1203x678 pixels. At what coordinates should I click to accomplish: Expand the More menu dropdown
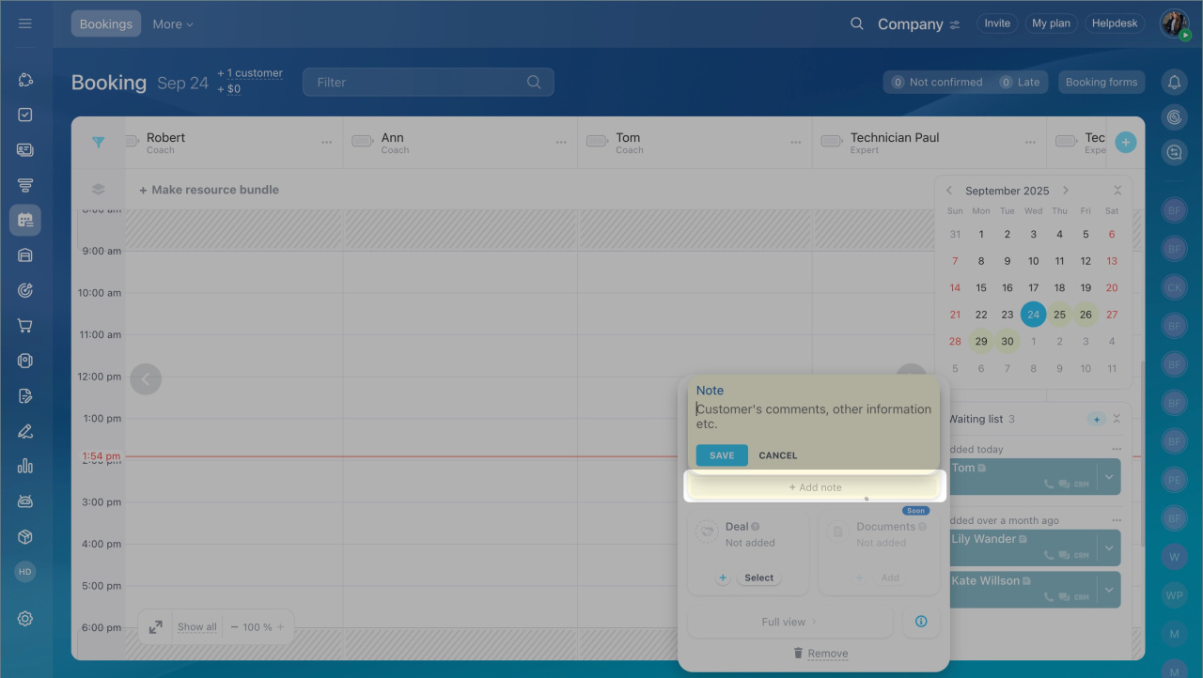point(173,24)
